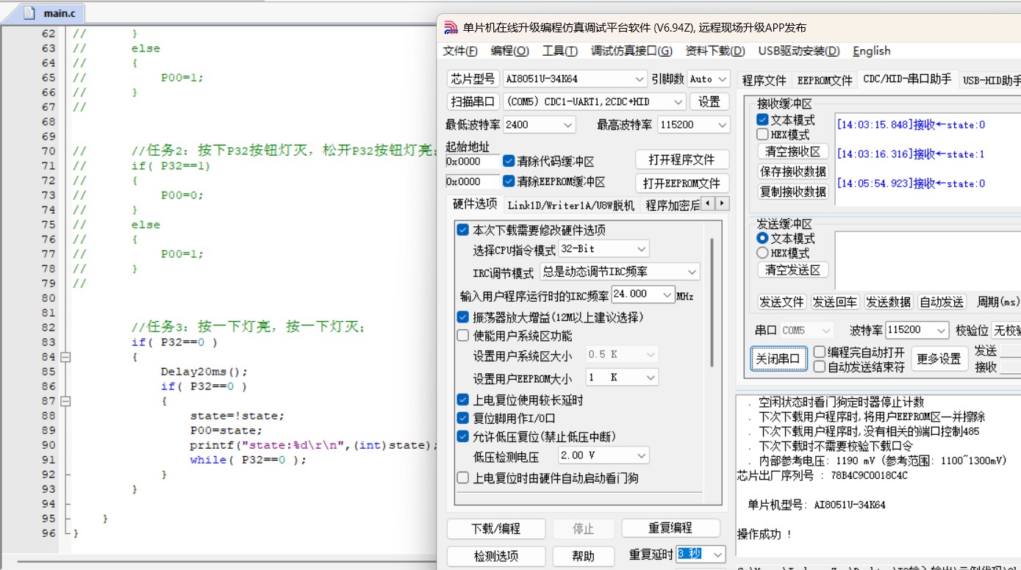The height and width of the screenshot is (570, 1021).
Task: Enable 使能用户系统区功能 checkbox
Action: point(462,336)
